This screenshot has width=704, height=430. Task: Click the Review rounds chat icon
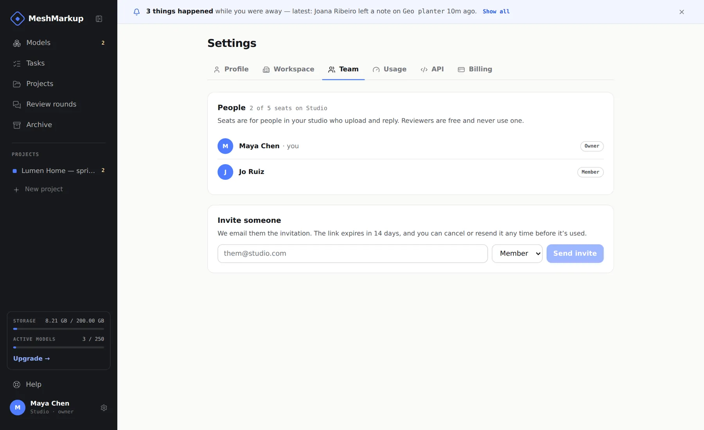[17, 104]
